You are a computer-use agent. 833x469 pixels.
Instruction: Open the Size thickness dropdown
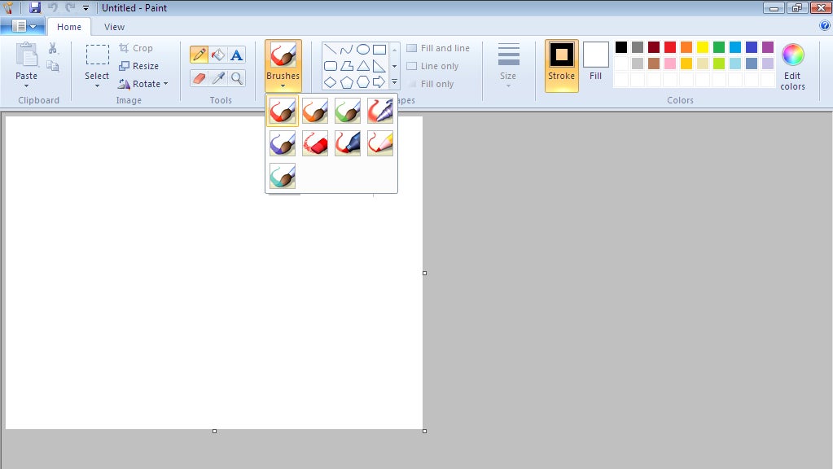click(x=508, y=65)
